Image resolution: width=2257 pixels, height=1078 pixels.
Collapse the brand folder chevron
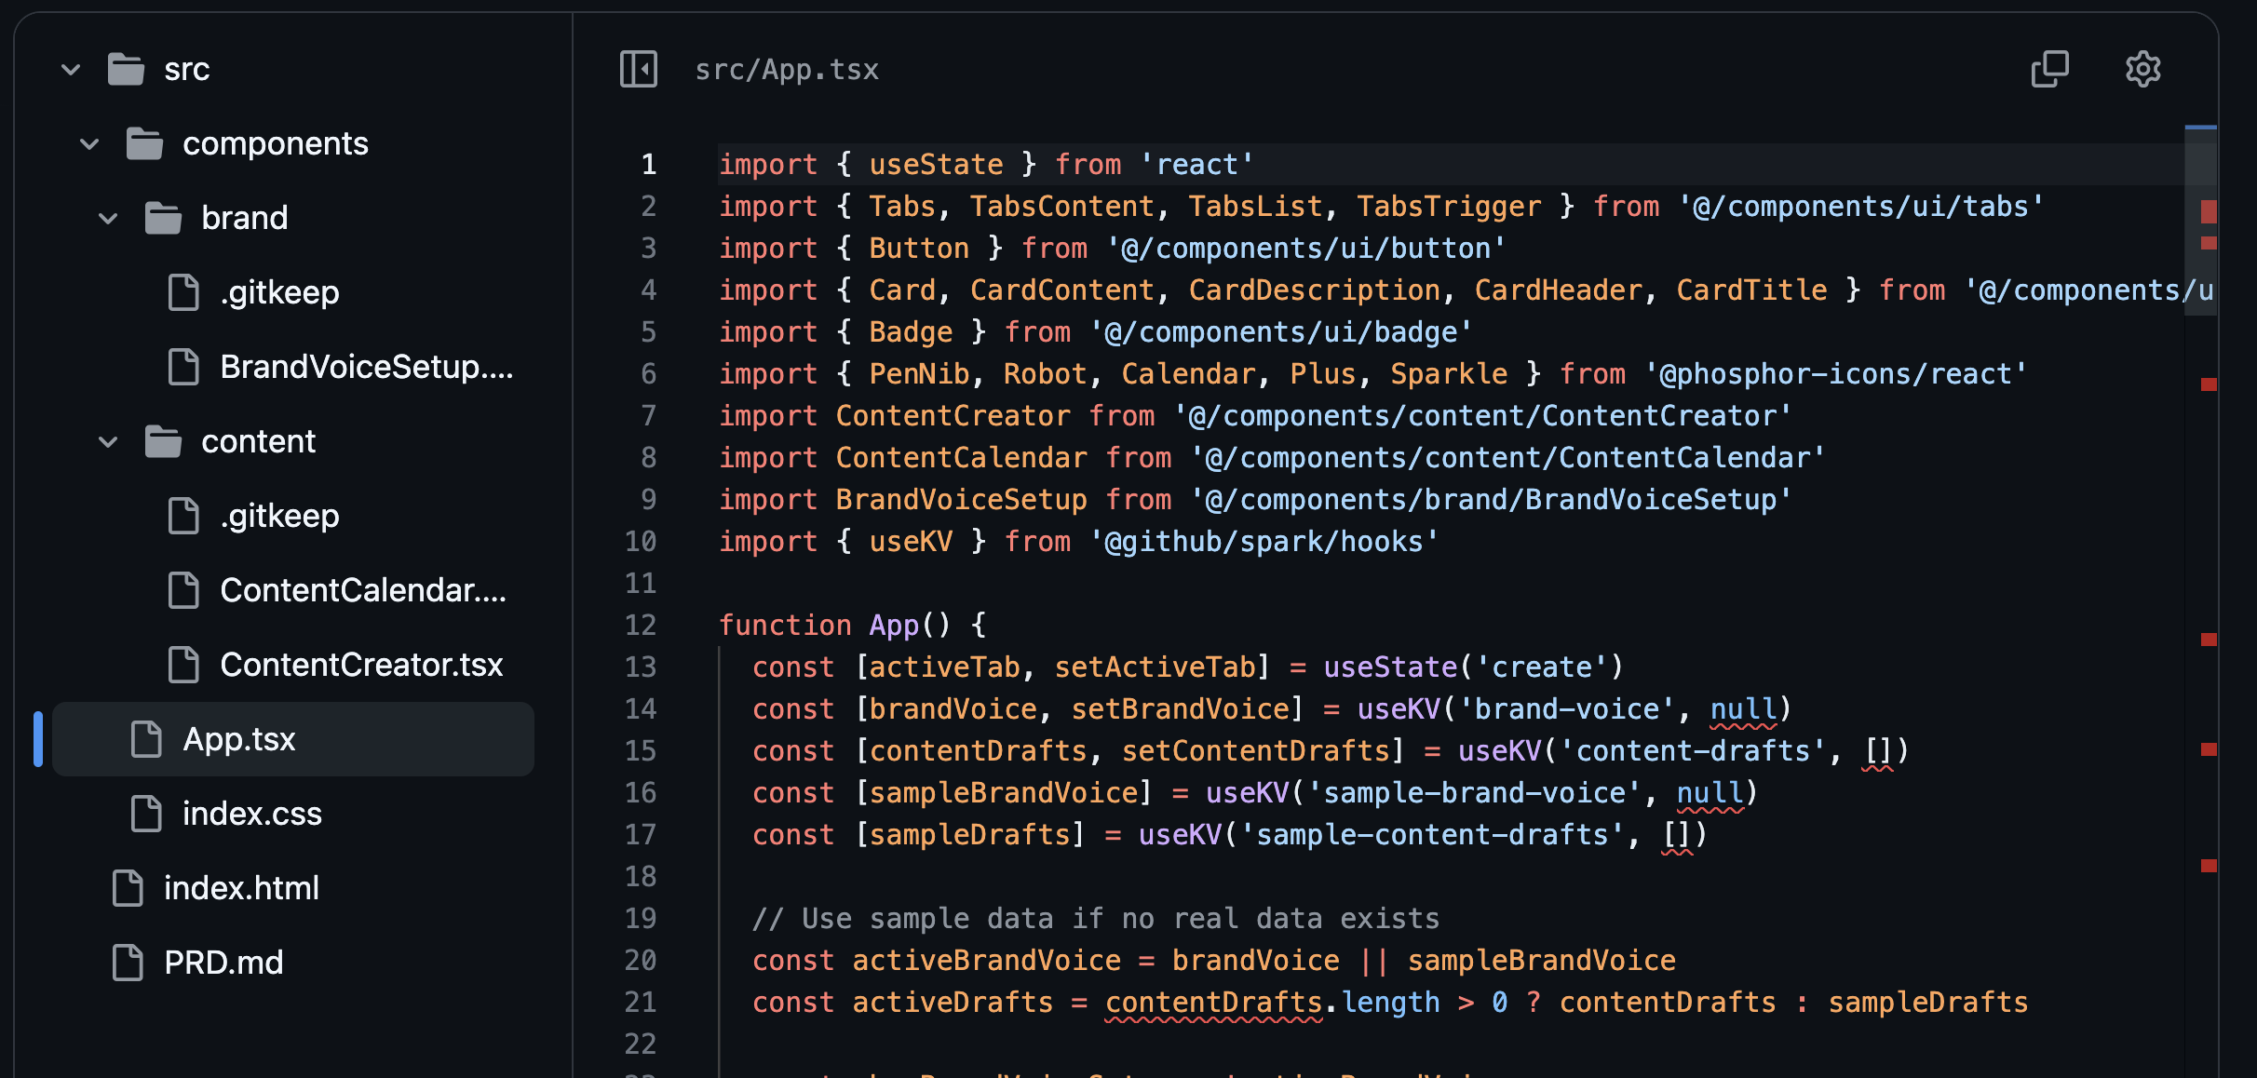tap(108, 218)
